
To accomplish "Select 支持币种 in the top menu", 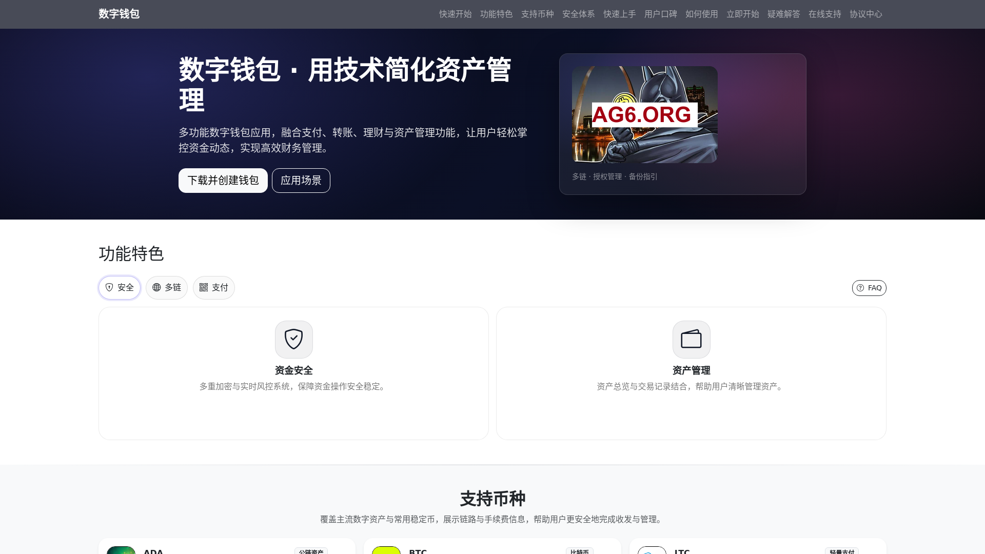I will click(x=537, y=14).
